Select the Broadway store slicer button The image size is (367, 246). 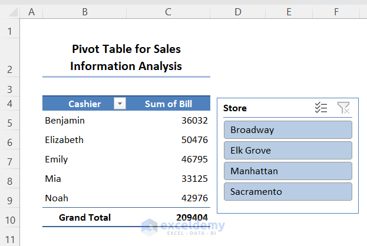pos(287,129)
